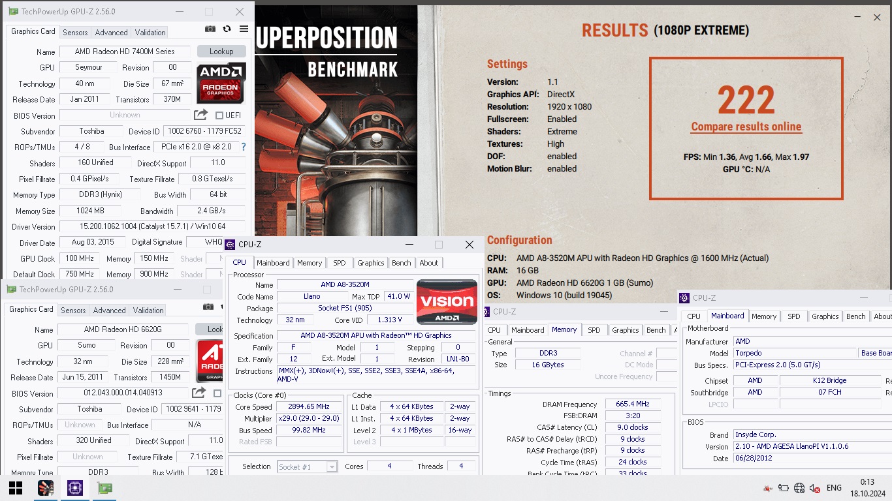The height and width of the screenshot is (501, 892).
Task: Click the Core Speed 2894.65 MHz field
Action: click(309, 407)
